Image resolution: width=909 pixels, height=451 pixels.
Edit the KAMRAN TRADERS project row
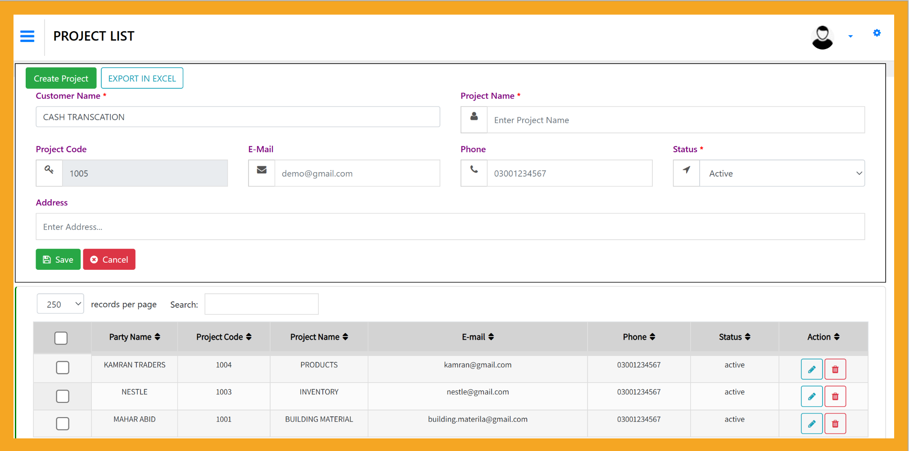click(x=811, y=369)
